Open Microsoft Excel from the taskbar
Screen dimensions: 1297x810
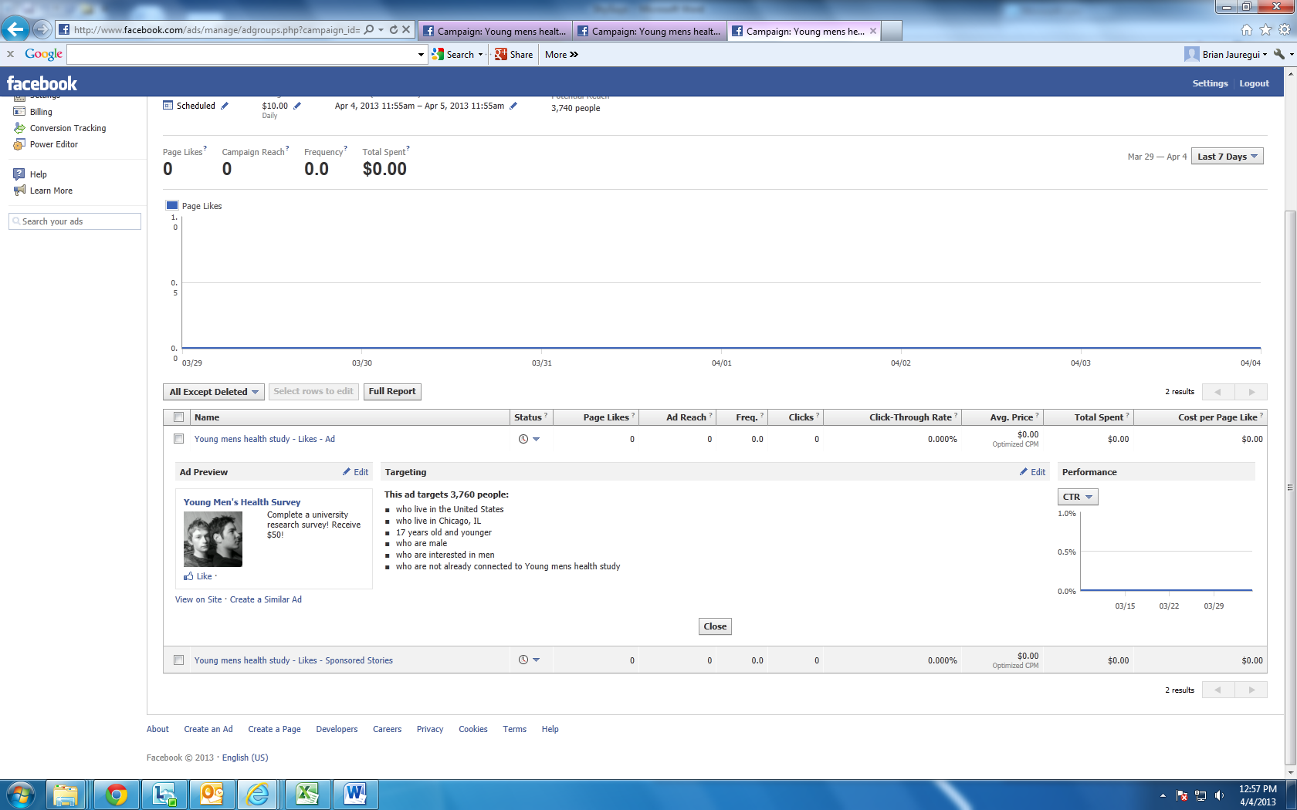click(307, 795)
